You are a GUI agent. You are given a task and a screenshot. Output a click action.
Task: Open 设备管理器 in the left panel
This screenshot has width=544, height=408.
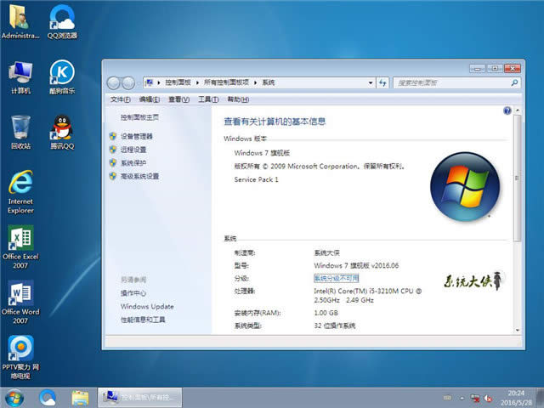tap(137, 136)
